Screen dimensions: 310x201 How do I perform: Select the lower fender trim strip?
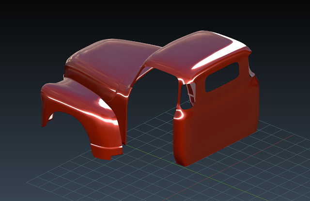point(106,152)
